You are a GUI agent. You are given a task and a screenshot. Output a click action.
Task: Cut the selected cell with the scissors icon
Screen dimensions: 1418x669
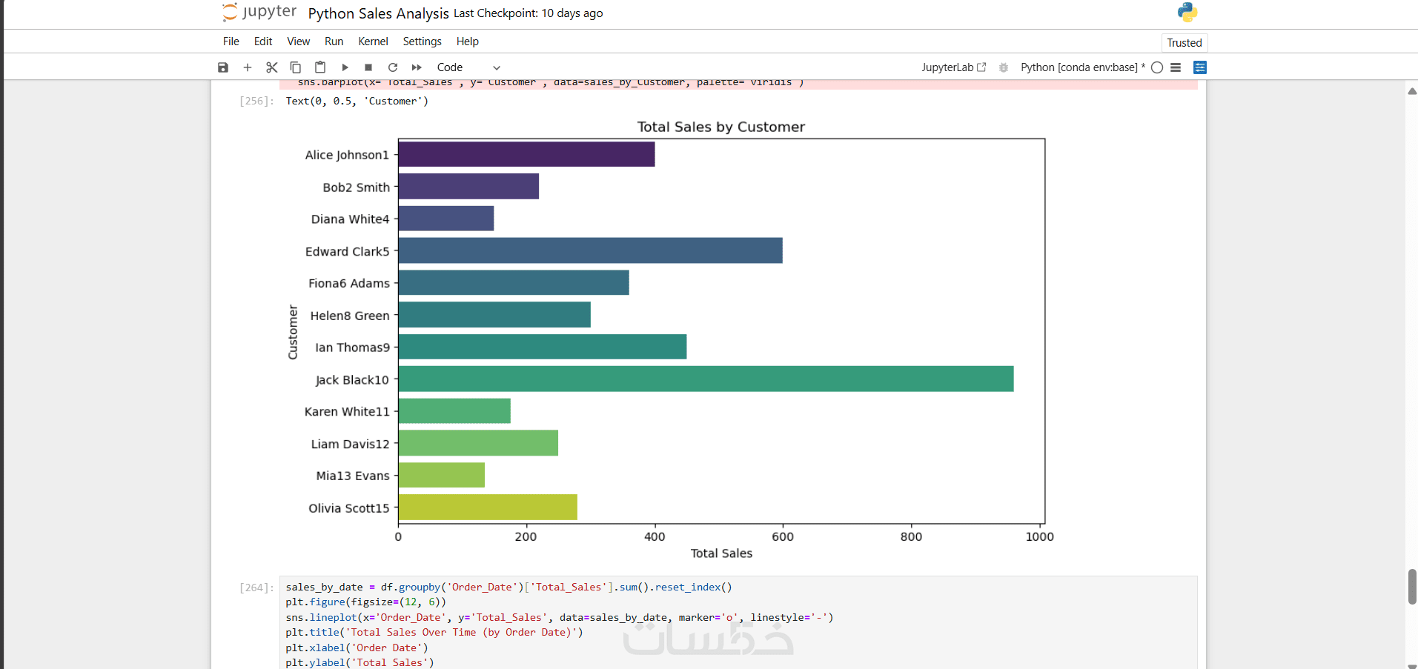[272, 67]
